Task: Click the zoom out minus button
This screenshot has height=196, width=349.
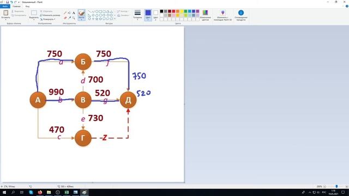Action: [x=325, y=186]
